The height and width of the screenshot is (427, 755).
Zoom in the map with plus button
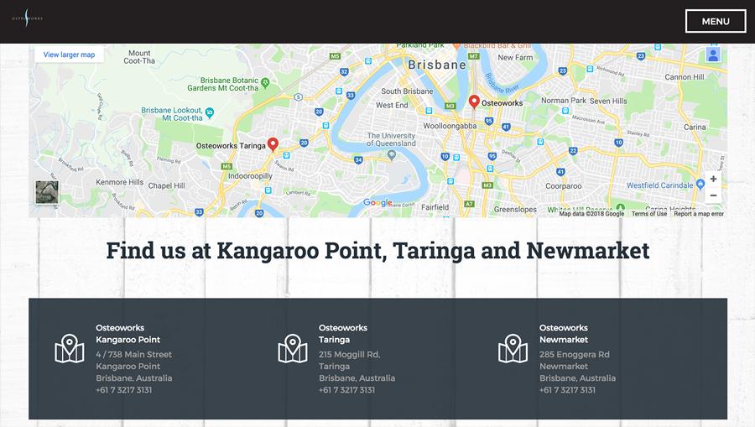[x=713, y=179]
